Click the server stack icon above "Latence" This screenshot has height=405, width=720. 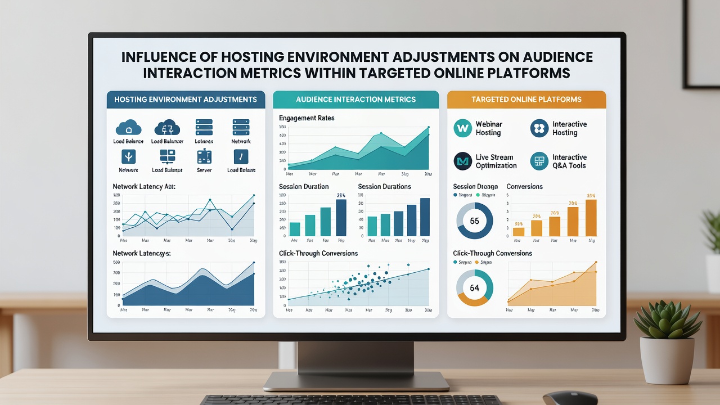point(204,127)
